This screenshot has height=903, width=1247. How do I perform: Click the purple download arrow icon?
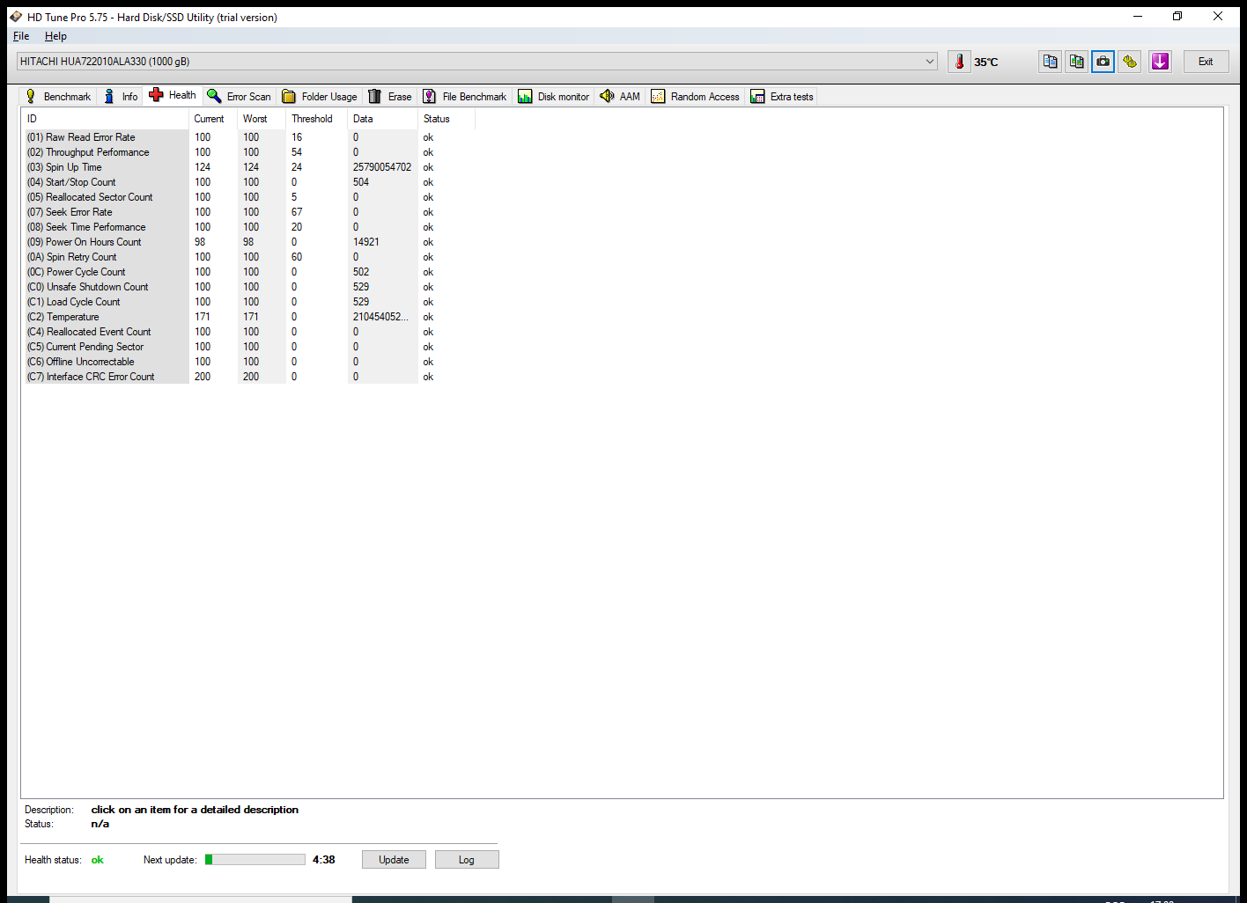[1160, 62]
